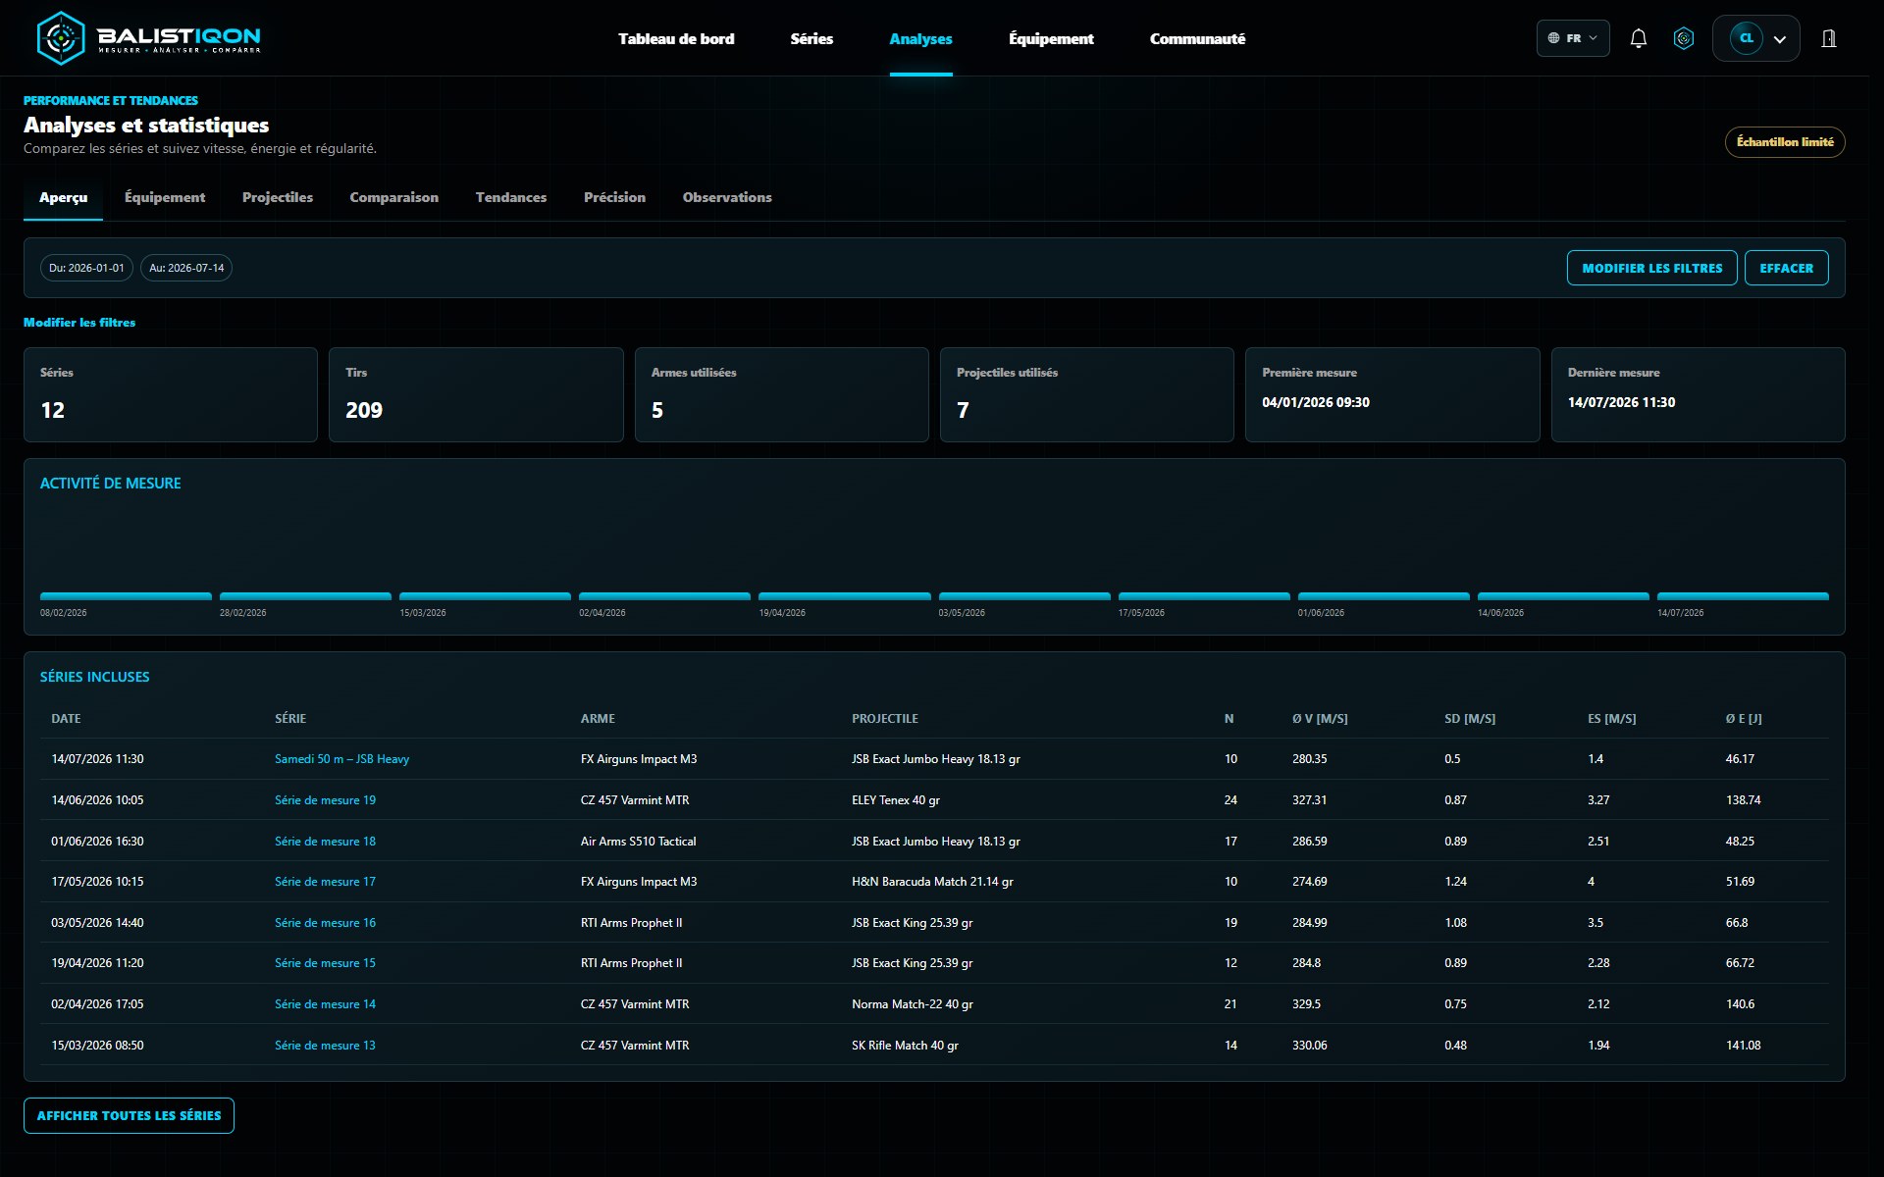Click the Armes utilisées card
The height and width of the screenshot is (1177, 1884).
pos(781,394)
